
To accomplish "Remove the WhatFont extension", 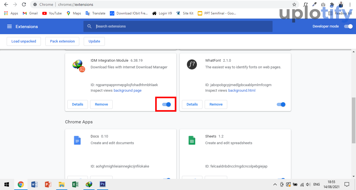I will 216,104.
